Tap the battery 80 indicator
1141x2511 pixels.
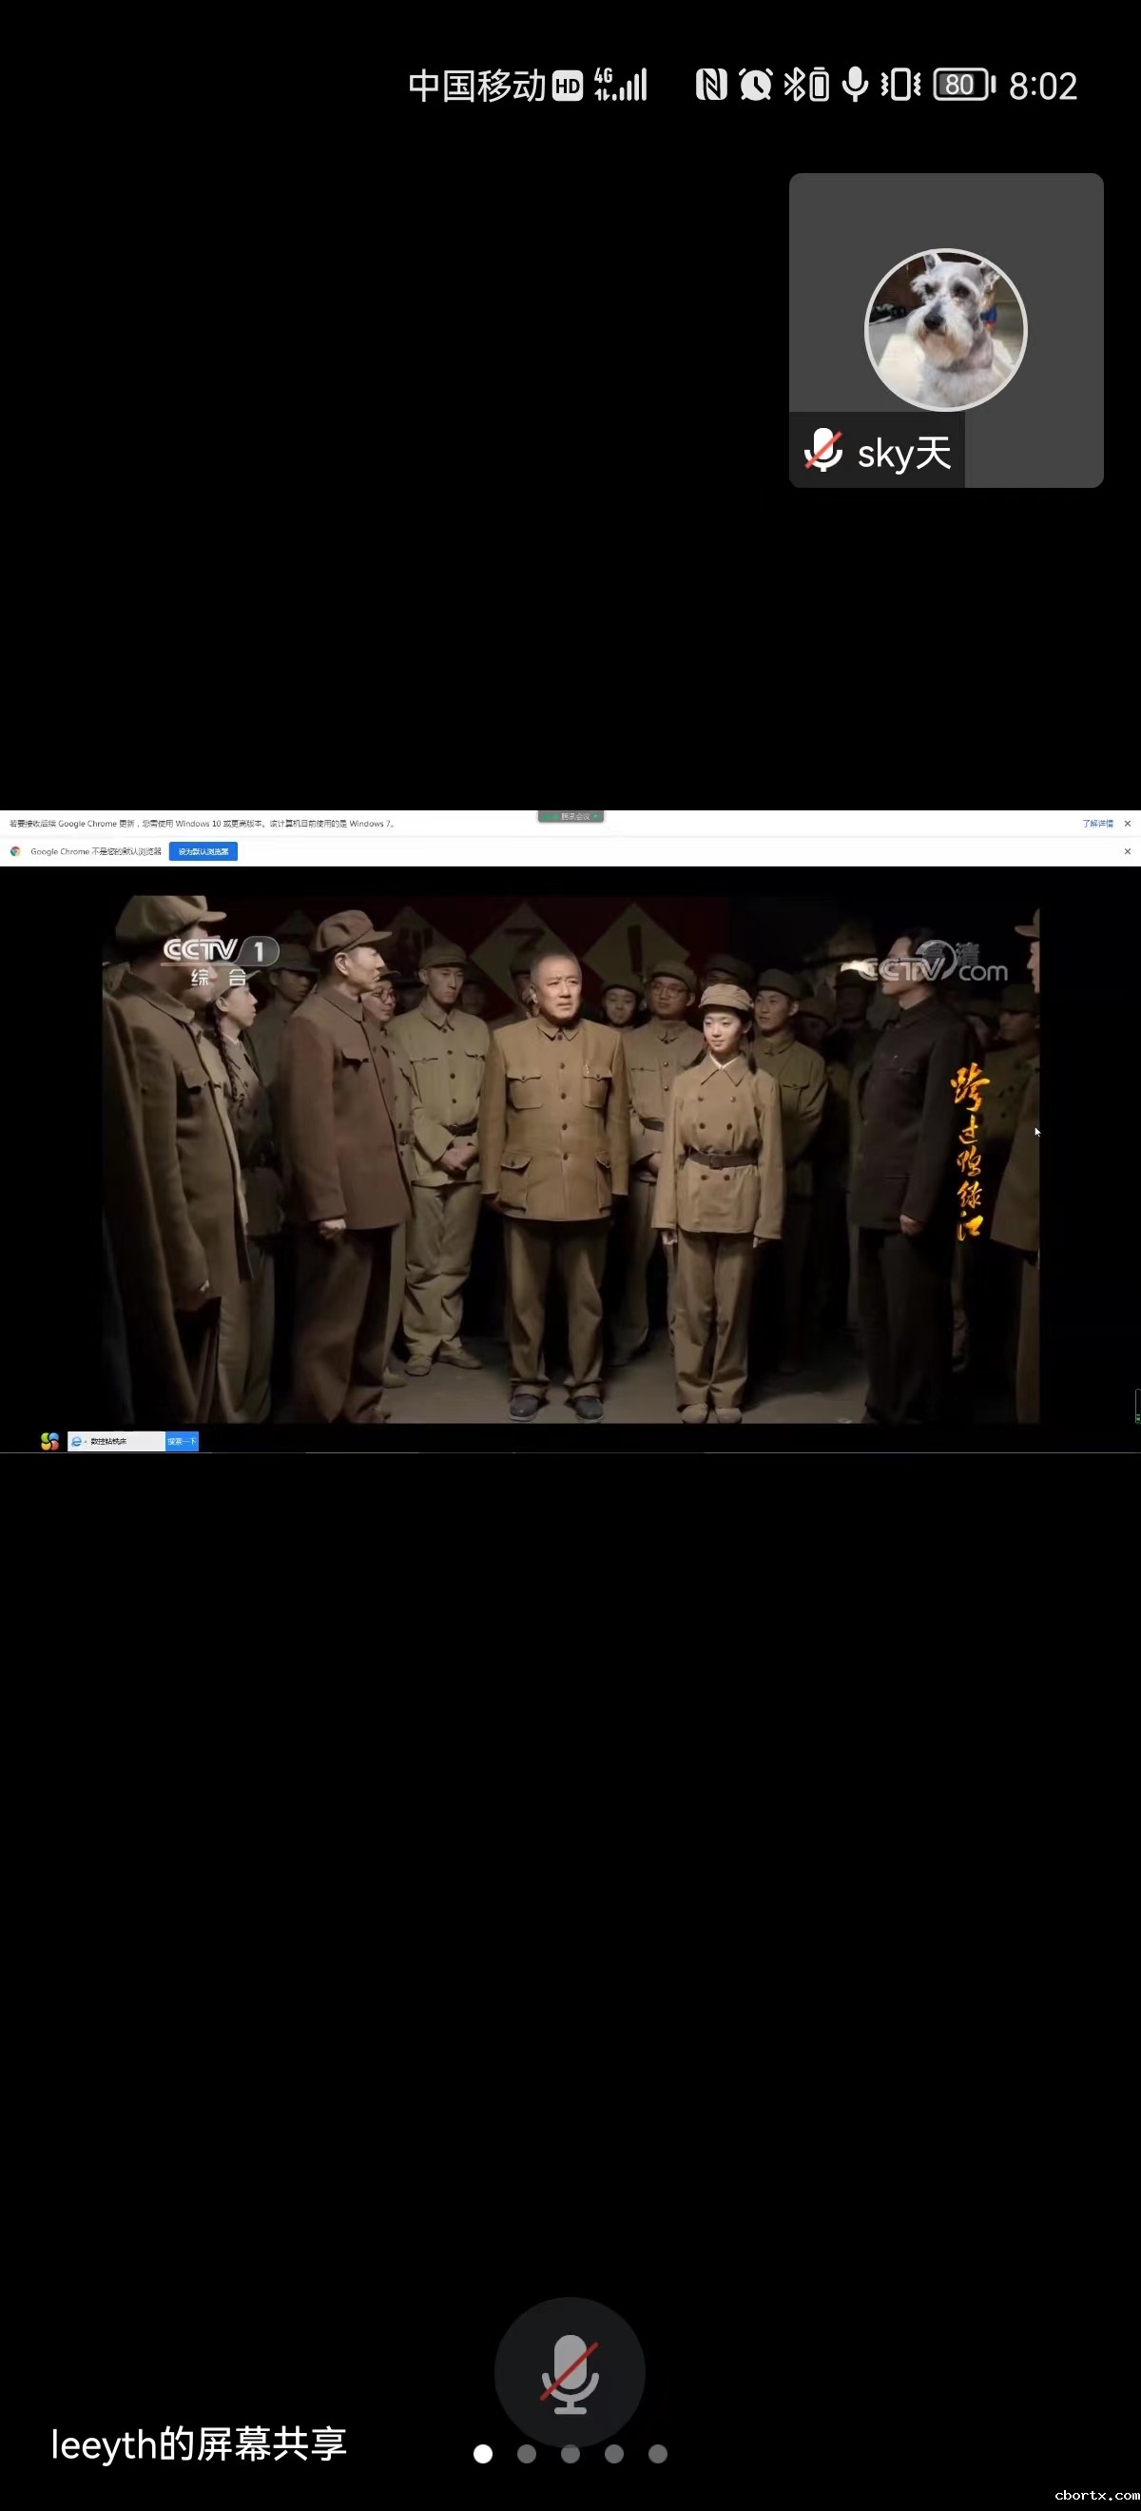coord(962,85)
